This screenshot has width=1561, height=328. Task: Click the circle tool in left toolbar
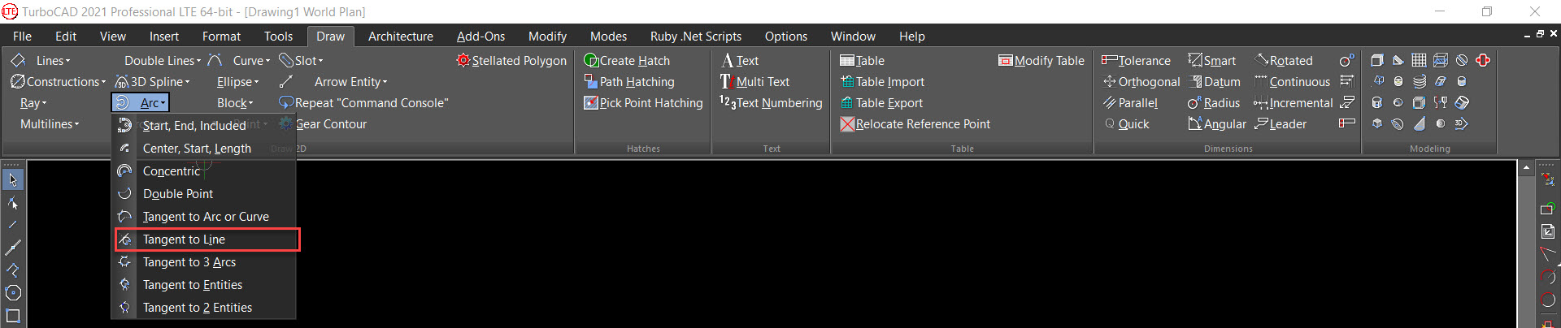click(x=13, y=293)
